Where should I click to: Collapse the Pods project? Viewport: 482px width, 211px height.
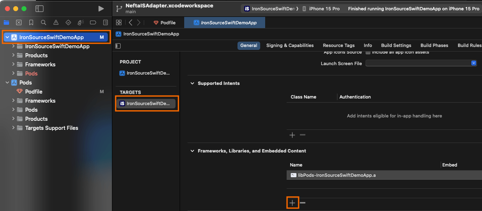[x=7, y=82]
